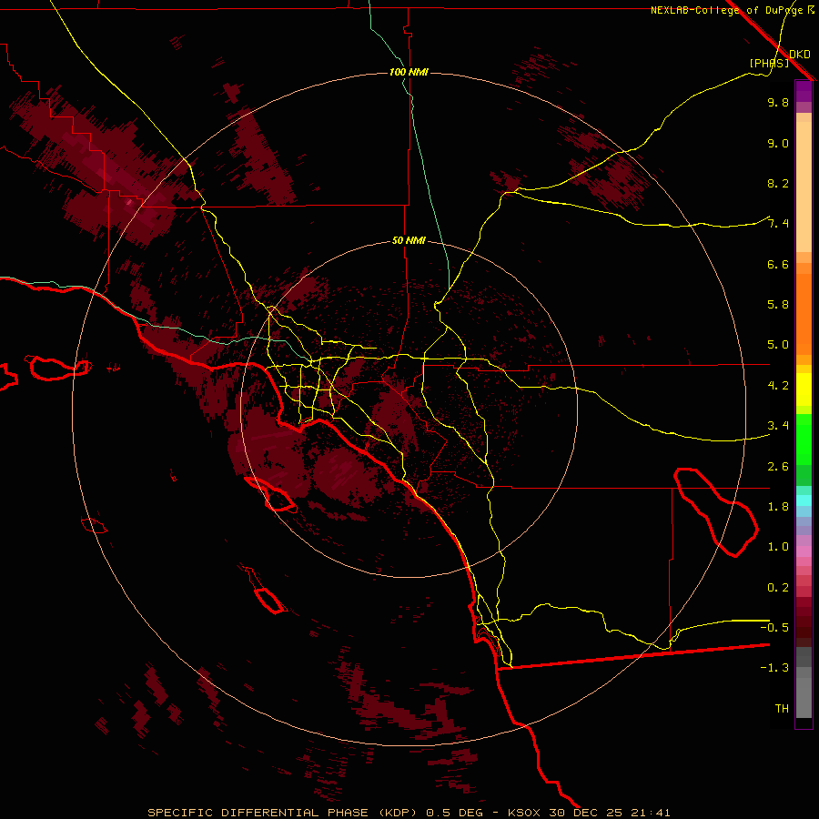
Task: Select the 50 NMI range ring label
Action: pos(408,240)
